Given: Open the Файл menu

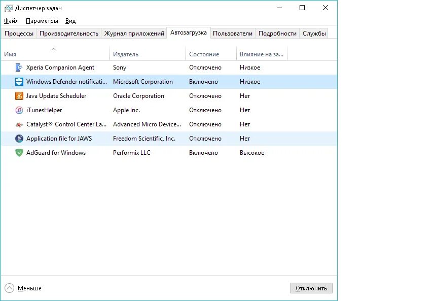Looking at the screenshot, I should 11,21.
